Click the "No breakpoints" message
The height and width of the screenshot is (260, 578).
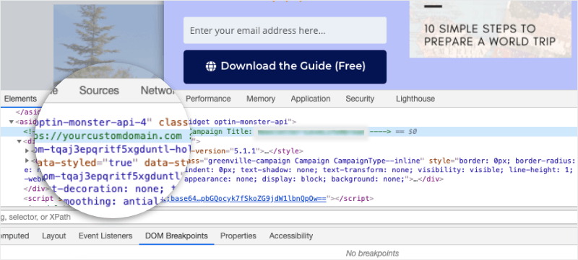coord(372,253)
